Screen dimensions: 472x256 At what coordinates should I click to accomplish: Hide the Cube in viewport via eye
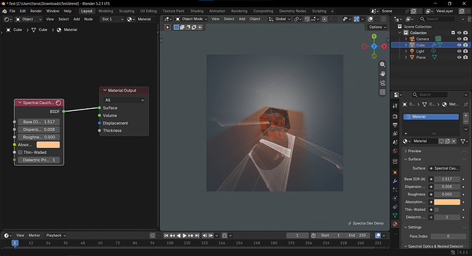459,45
